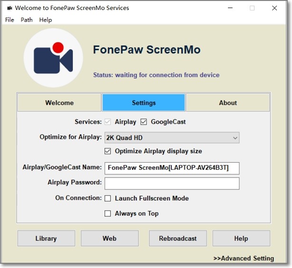
Task: Click the FonePaw ScreenMo heading text
Action: pyautogui.click(x=147, y=50)
